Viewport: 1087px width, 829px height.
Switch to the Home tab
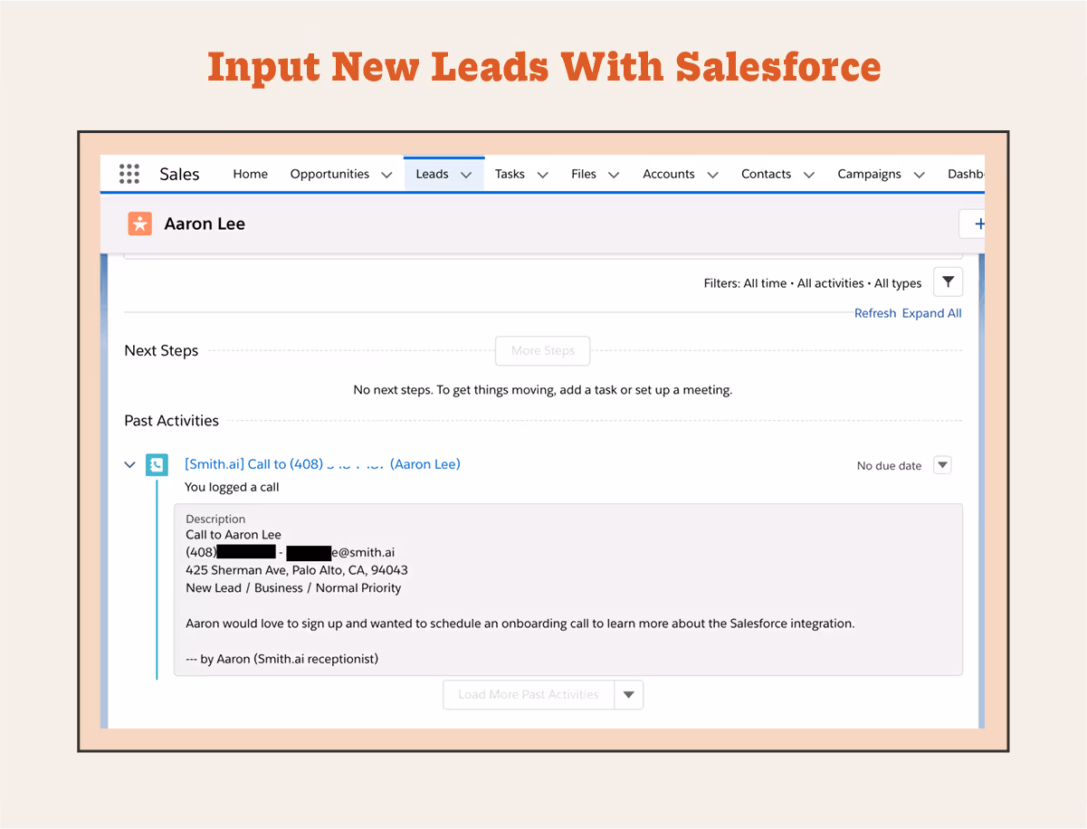[250, 174]
